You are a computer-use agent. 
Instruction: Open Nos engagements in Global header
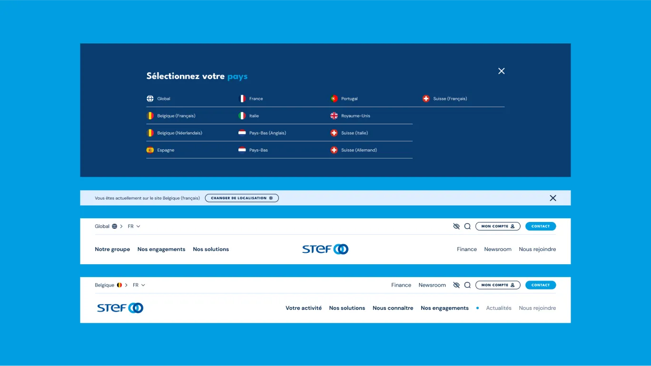click(x=161, y=249)
